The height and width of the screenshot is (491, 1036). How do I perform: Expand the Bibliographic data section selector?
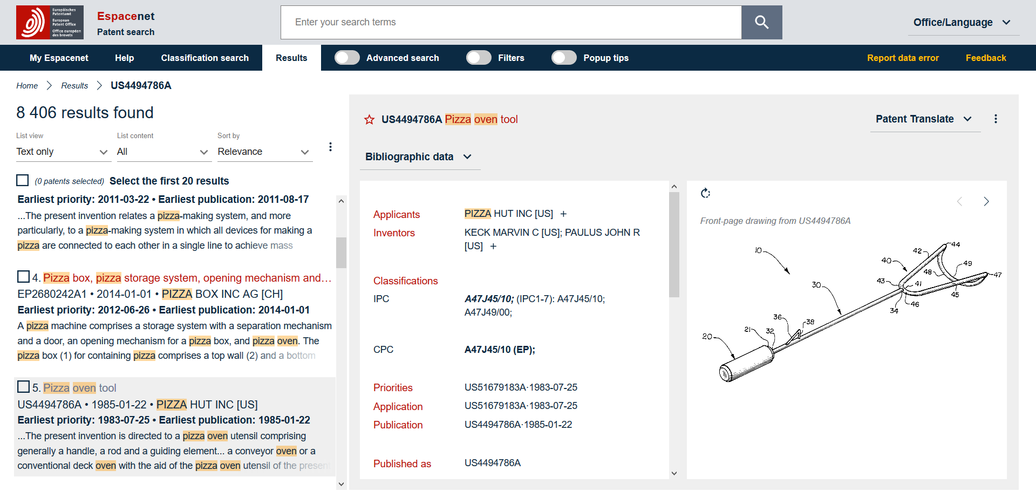coord(419,156)
